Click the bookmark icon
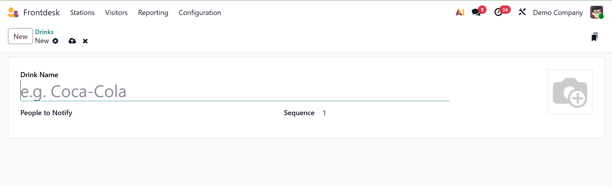Viewport: 612px width, 186px height. coord(594,37)
